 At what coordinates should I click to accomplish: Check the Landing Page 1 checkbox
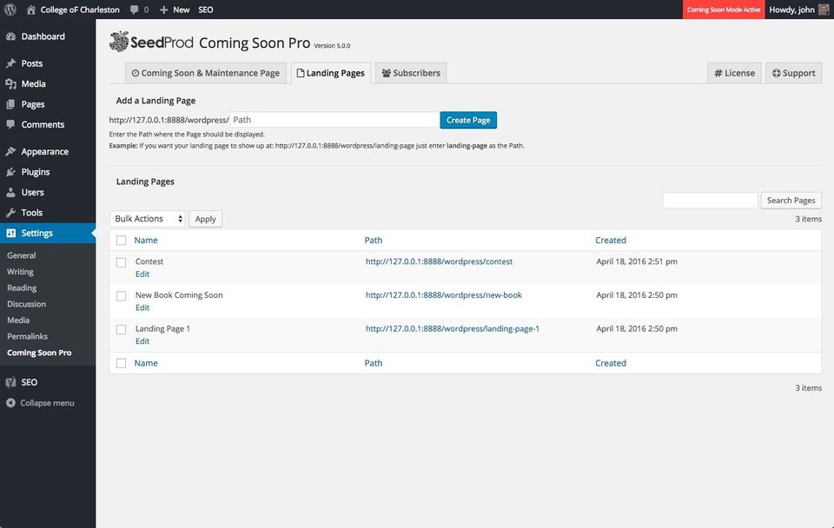point(122,330)
